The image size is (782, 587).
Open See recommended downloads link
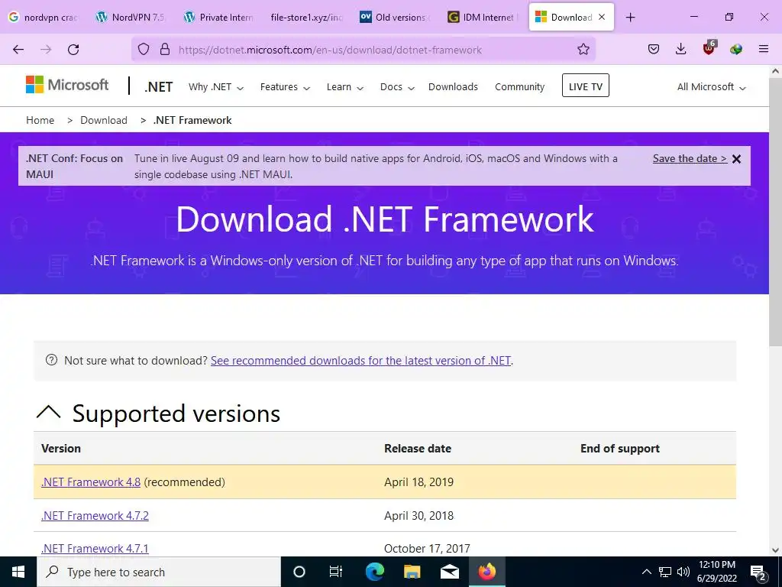click(360, 361)
